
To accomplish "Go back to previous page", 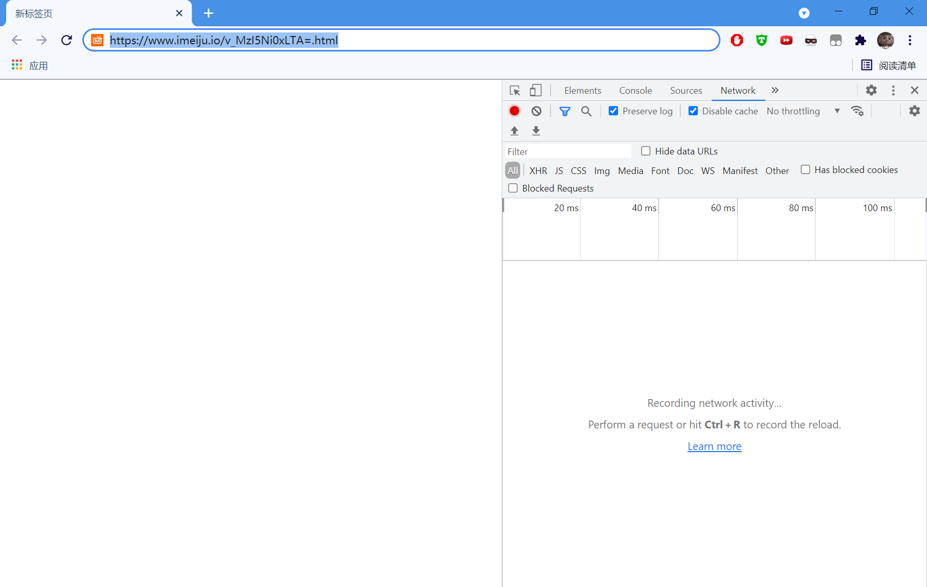I will coord(17,40).
